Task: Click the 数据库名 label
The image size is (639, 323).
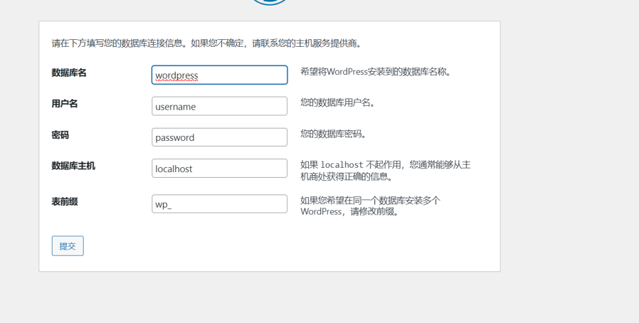Action: click(x=69, y=73)
